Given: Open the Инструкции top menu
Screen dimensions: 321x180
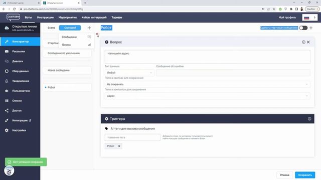Looking at the screenshot, I should click(x=45, y=17).
